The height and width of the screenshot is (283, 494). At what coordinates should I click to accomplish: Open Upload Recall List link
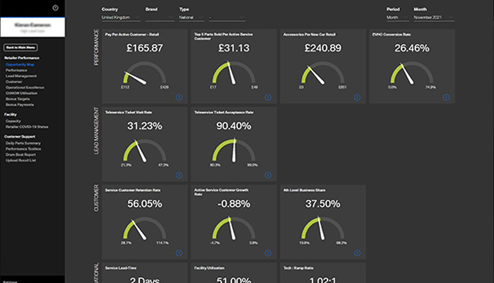click(x=21, y=161)
